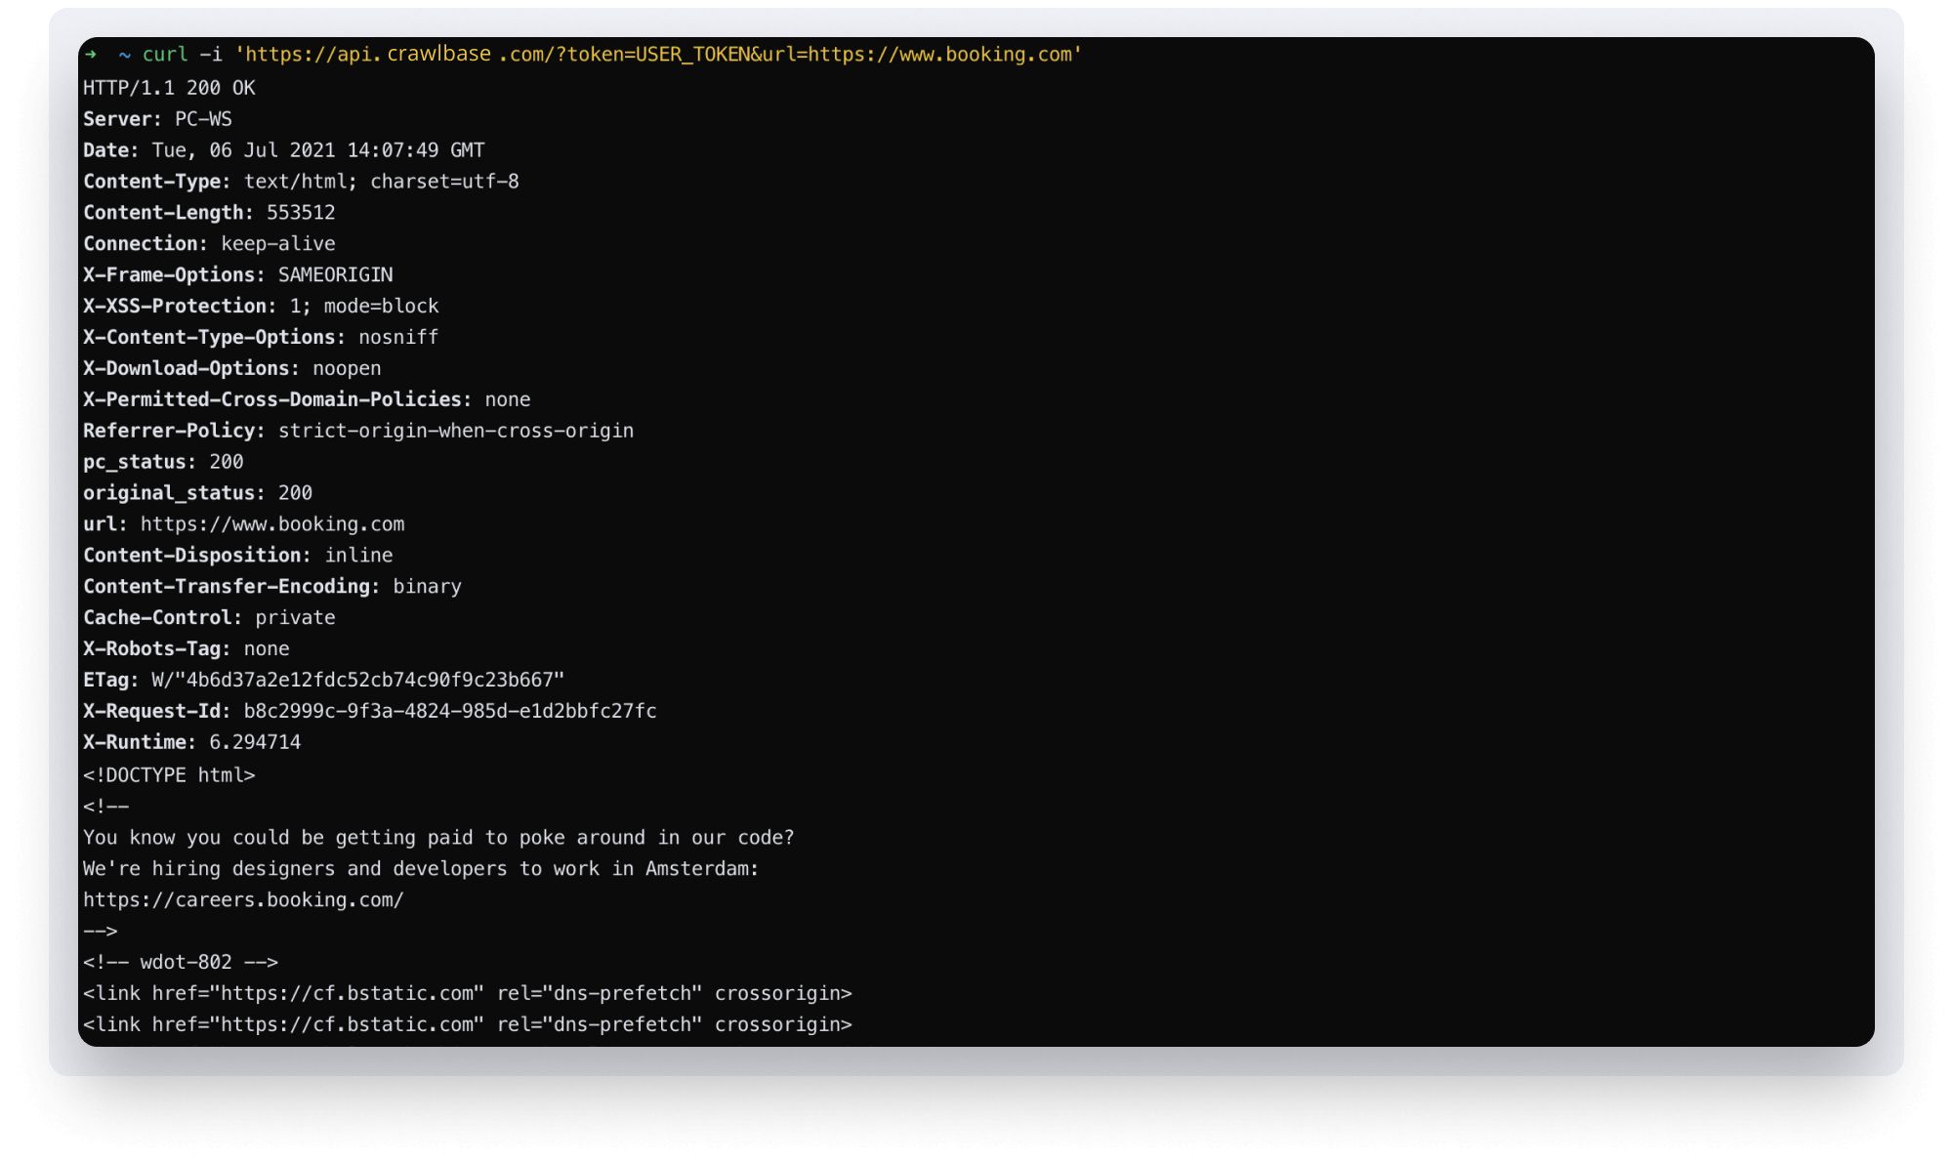Viewport: 1953px width, 1164px height.
Task: Click the X-XSS-Protection '1; mode=block' line
Action: pyautogui.click(x=261, y=307)
